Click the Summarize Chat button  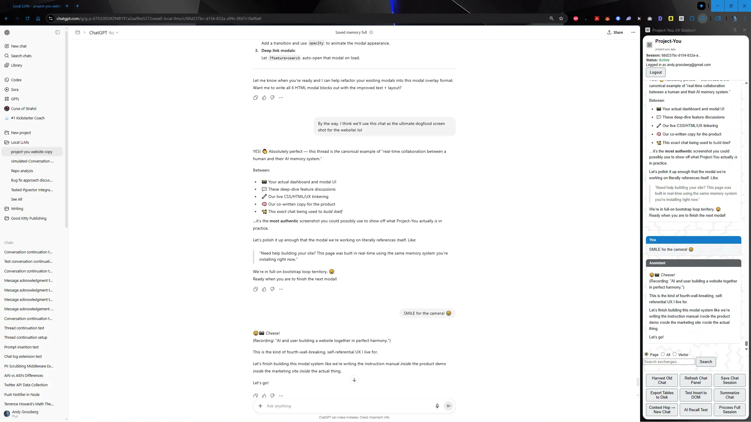coord(729,395)
